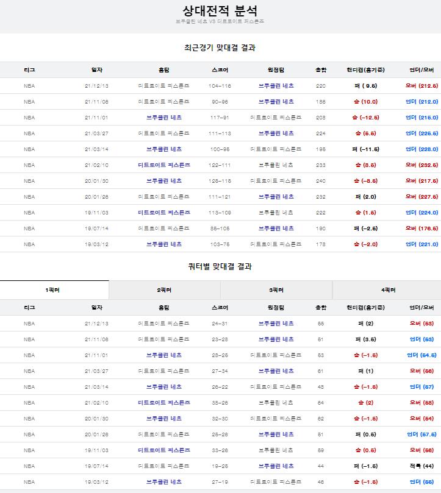
Task: Click handicap result '패 (-11.5)'
Action: click(x=365, y=149)
